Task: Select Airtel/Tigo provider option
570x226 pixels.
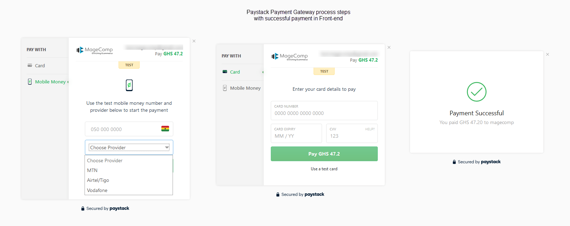Action: click(98, 180)
